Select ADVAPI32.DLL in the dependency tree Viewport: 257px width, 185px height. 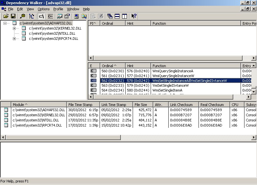46,23
